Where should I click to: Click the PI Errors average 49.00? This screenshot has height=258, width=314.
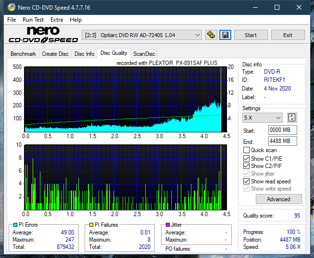[x=67, y=232]
